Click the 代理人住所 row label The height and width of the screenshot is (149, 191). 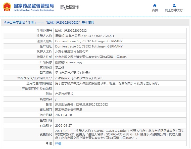point(44,57)
